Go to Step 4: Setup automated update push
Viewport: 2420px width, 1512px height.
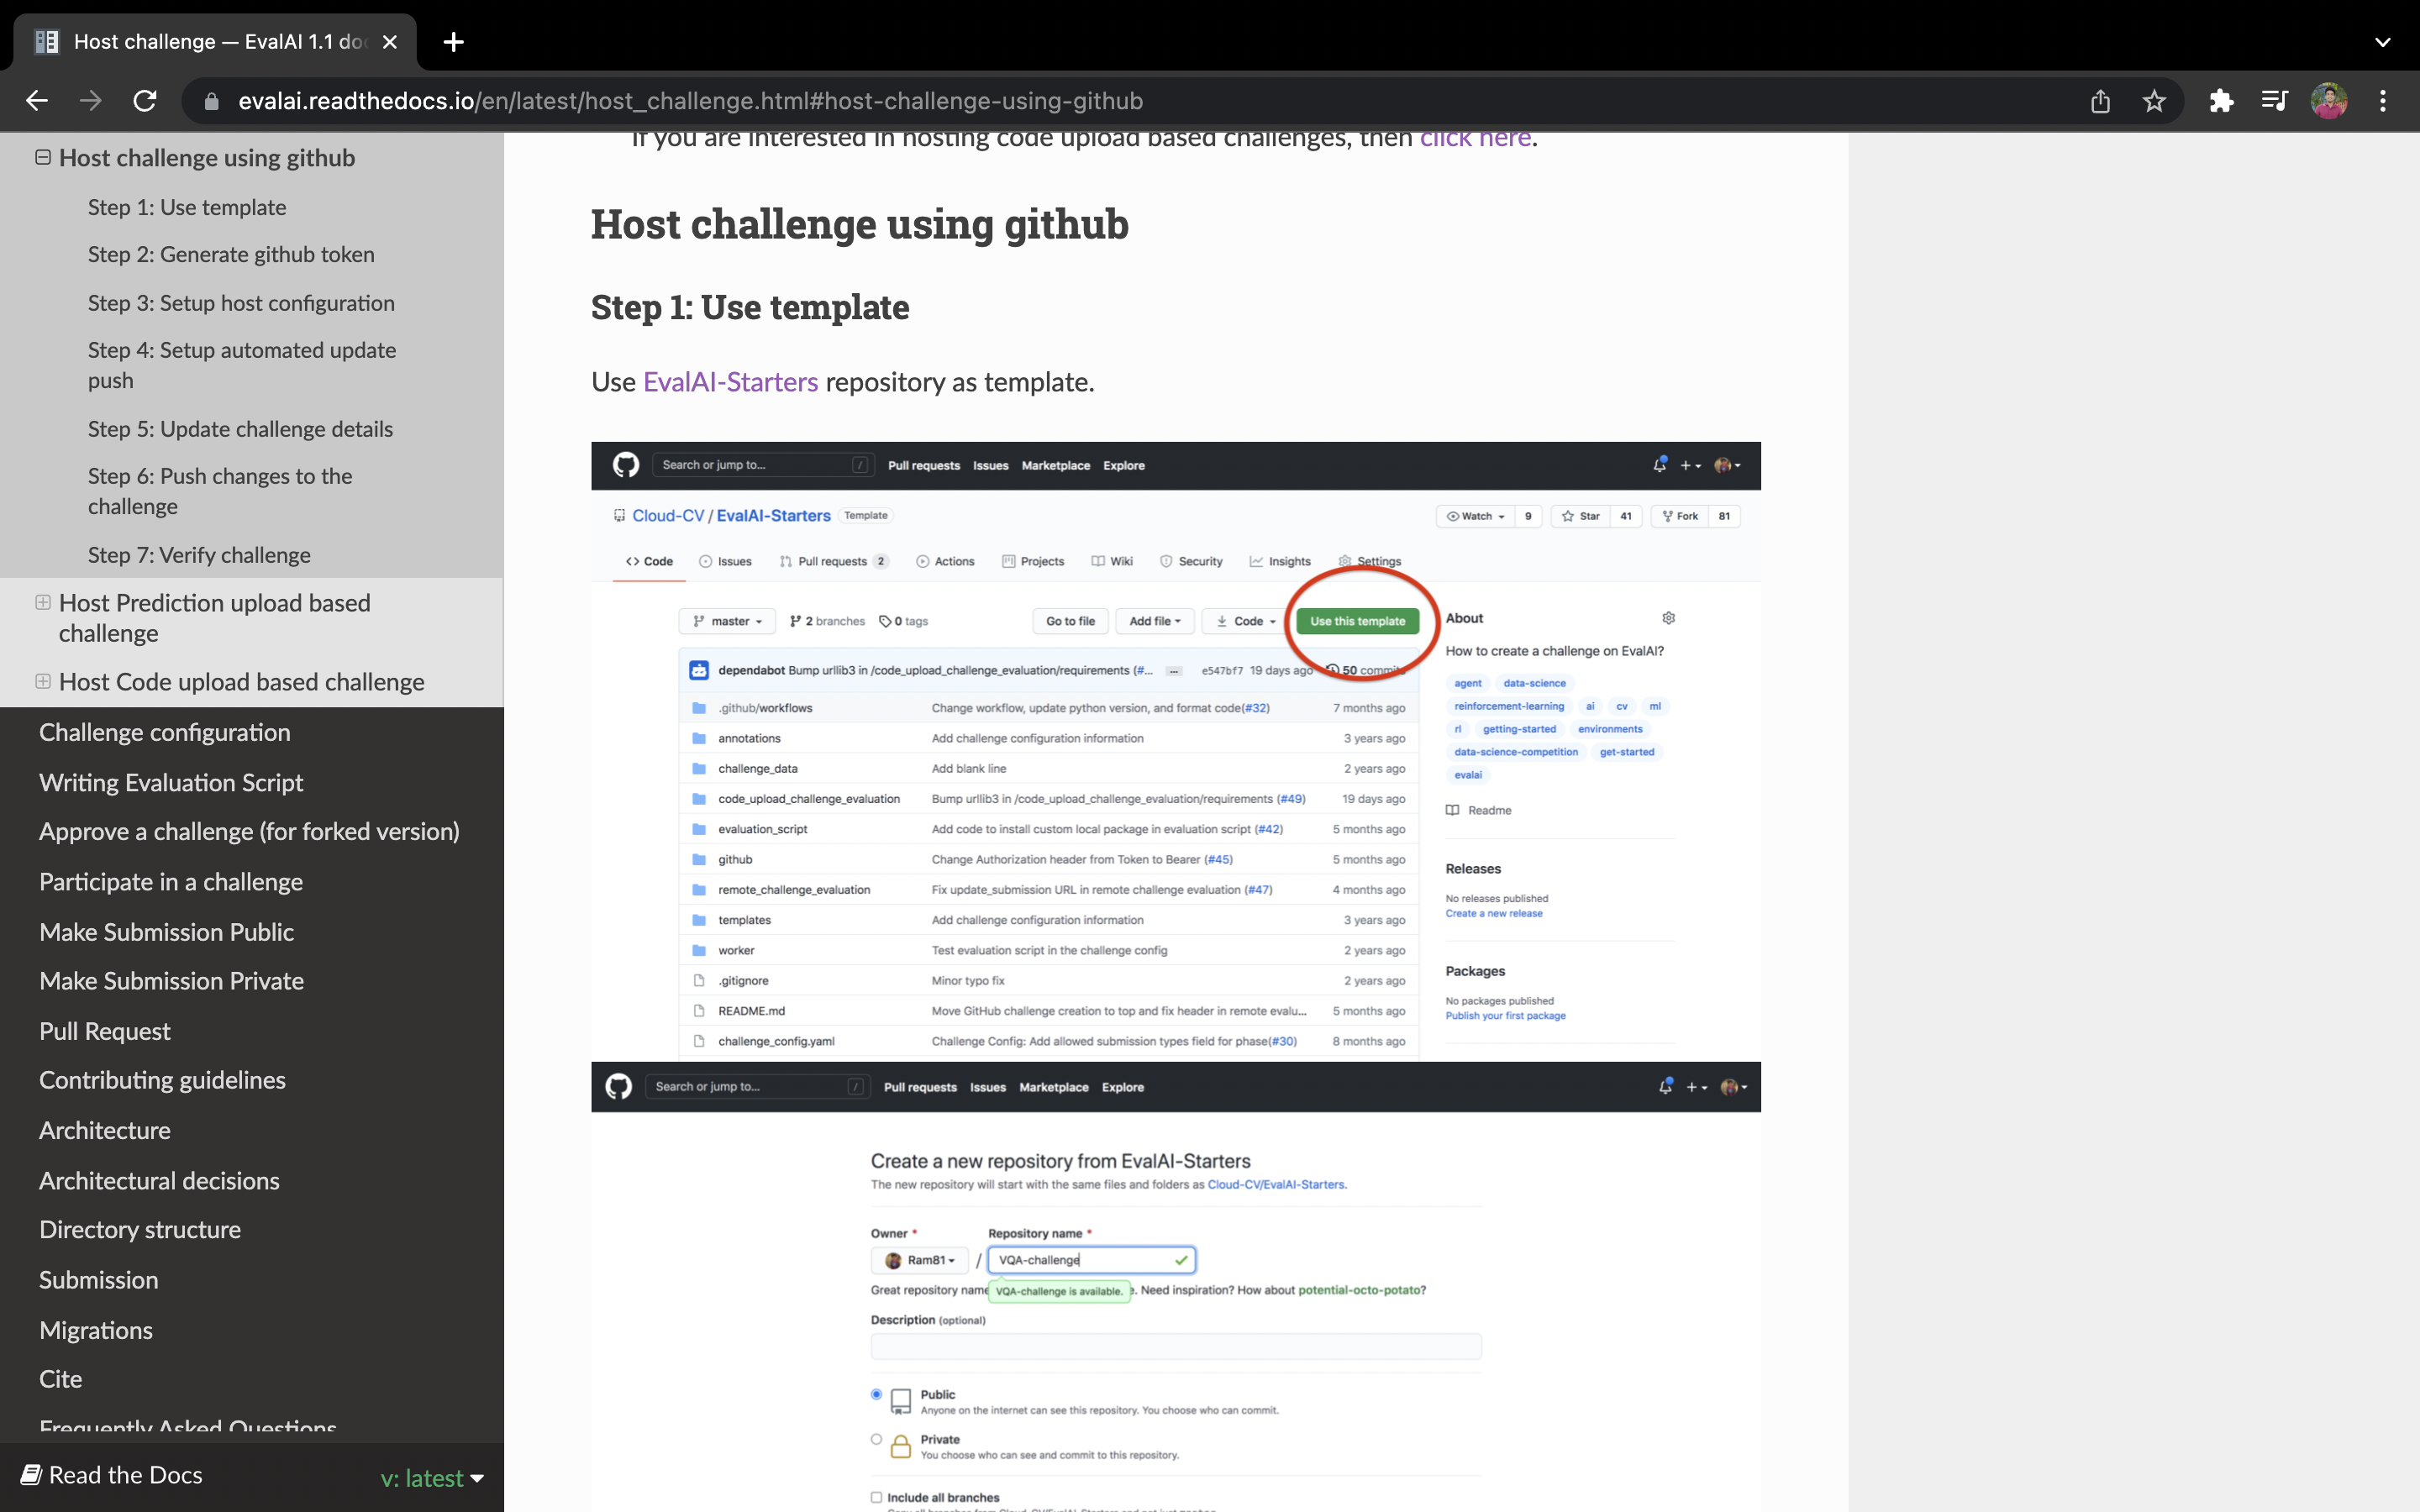coord(242,365)
